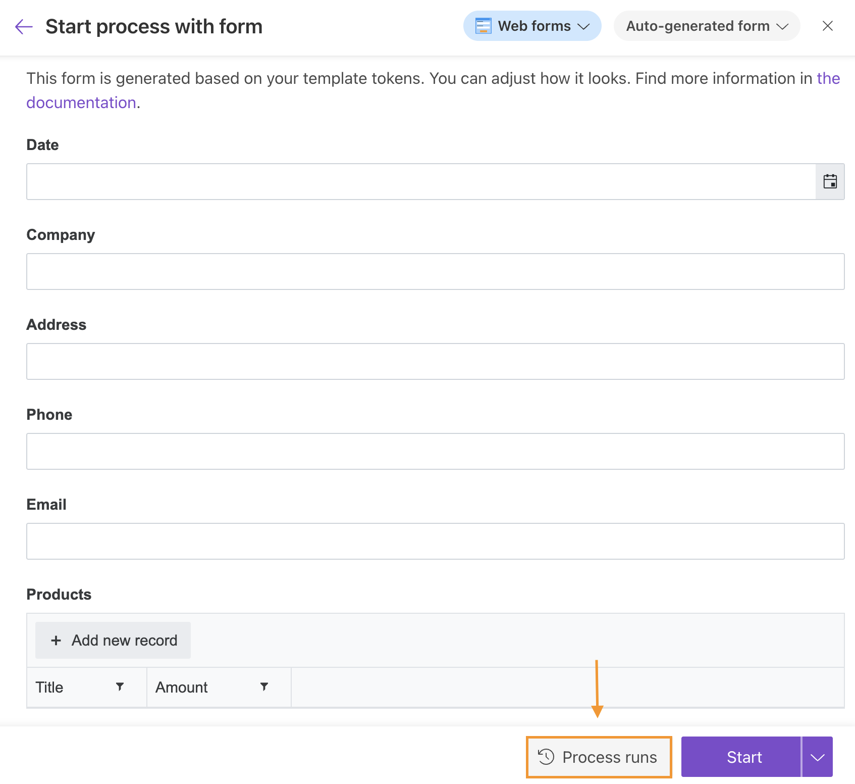Add new record to Products

tap(113, 640)
